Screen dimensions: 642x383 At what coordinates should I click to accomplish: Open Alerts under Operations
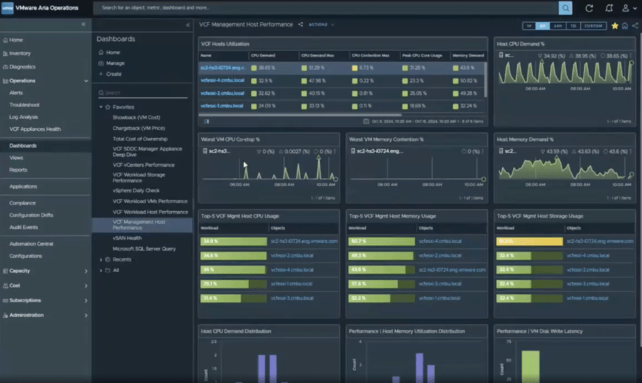pyautogui.click(x=16, y=93)
